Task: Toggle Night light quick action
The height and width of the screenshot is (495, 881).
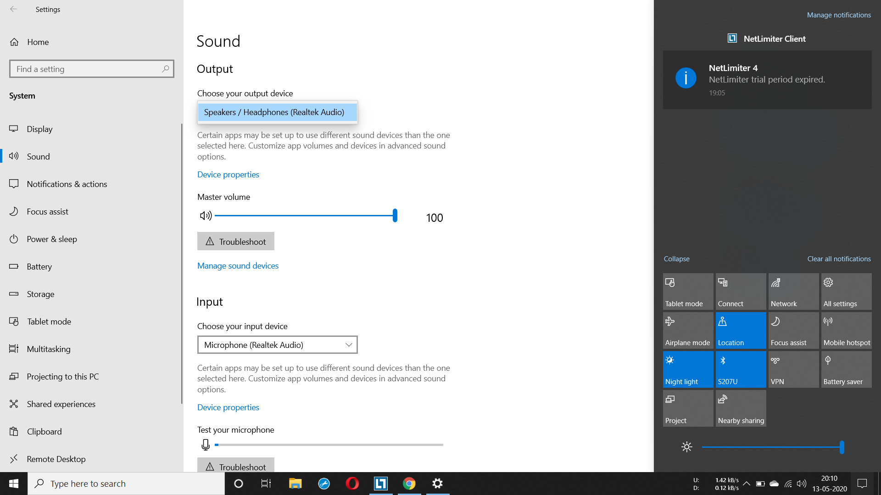Action: pos(688,369)
